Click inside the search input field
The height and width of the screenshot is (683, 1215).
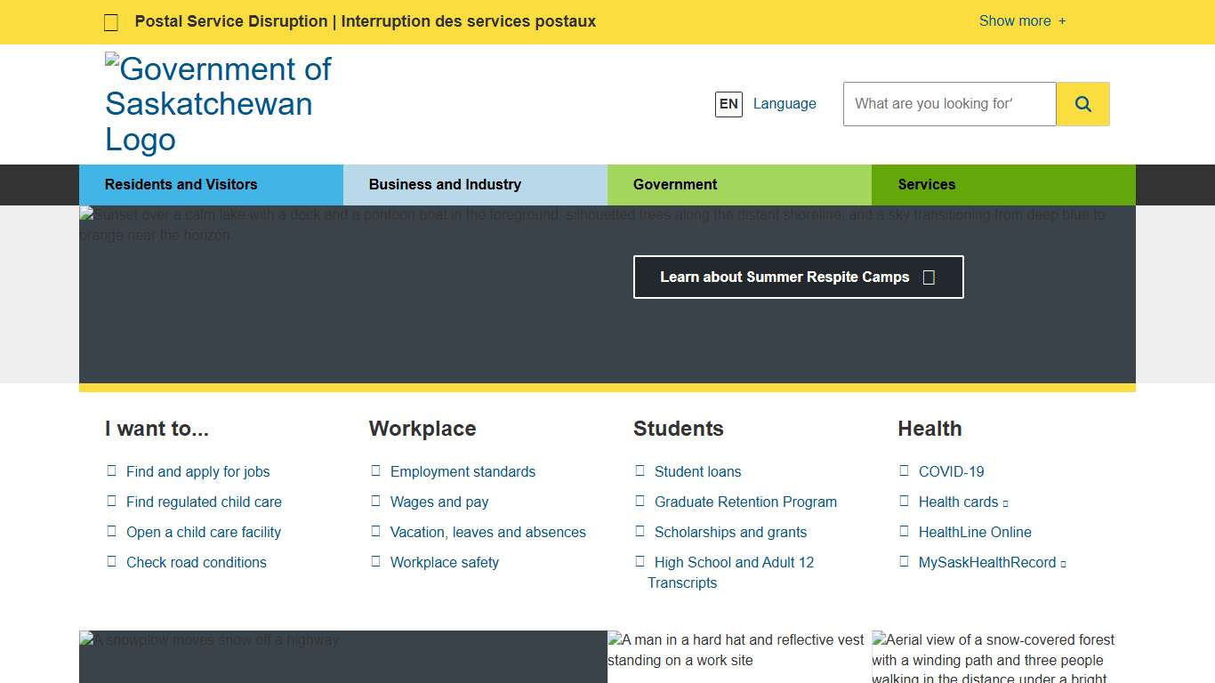click(x=948, y=103)
